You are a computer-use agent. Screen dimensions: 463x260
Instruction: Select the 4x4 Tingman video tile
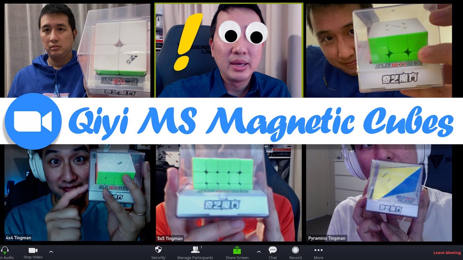pos(77,193)
